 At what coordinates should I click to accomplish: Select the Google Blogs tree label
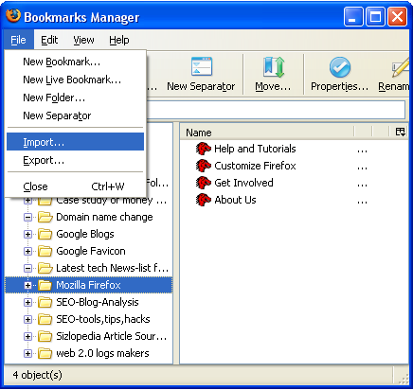tap(85, 234)
